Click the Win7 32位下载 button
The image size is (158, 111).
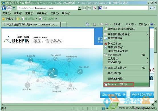[x=142, y=95]
